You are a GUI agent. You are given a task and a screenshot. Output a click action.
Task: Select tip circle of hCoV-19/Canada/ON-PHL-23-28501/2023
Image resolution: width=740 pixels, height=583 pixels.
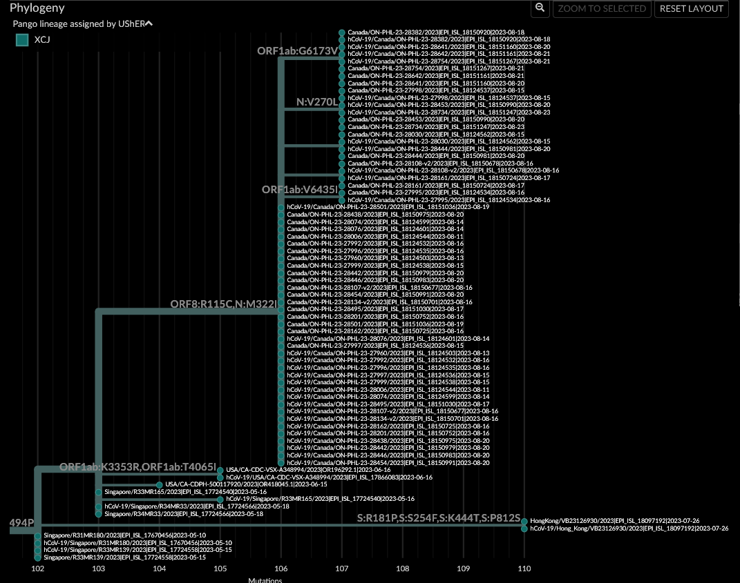[x=281, y=208]
